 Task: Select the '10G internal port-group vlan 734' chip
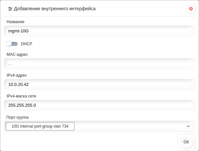click(40, 126)
